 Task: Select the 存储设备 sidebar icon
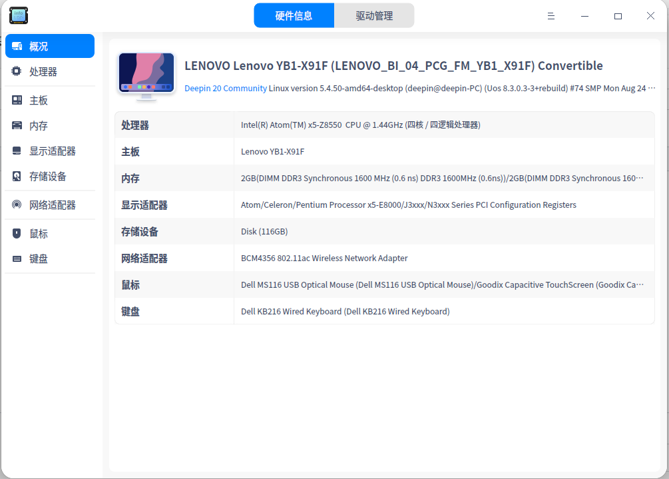(16, 178)
